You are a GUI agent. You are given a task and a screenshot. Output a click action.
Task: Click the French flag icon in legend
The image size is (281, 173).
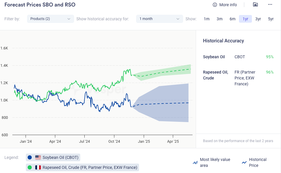pos(38,167)
